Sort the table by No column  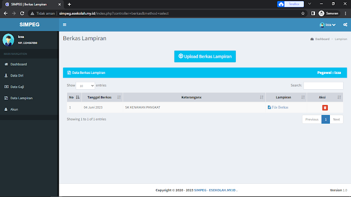tap(75, 97)
